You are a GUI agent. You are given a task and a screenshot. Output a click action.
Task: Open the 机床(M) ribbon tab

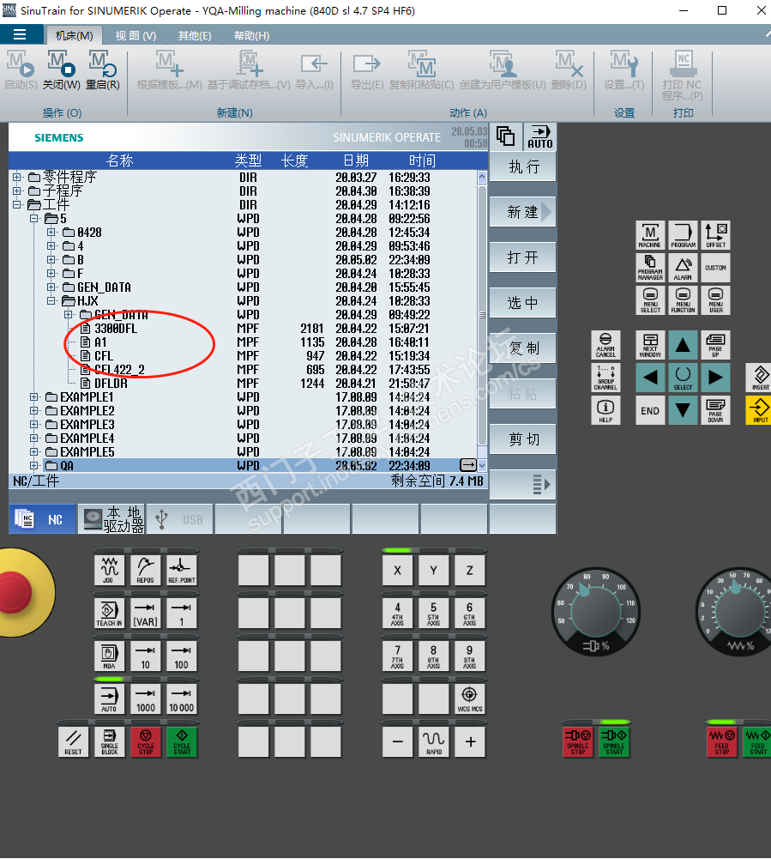(74, 35)
